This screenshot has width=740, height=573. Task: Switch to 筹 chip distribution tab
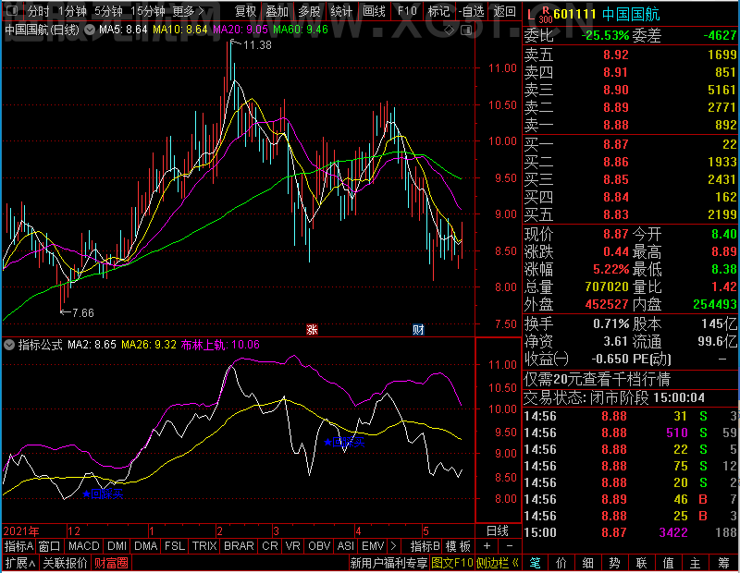pos(723,563)
